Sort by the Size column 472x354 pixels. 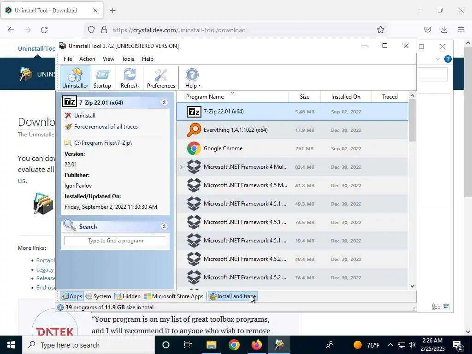[x=304, y=97]
